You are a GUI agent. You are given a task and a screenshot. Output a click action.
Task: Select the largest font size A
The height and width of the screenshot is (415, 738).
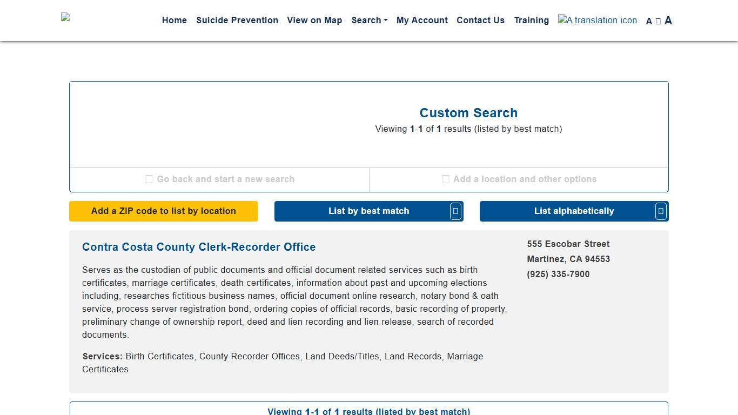pyautogui.click(x=668, y=21)
